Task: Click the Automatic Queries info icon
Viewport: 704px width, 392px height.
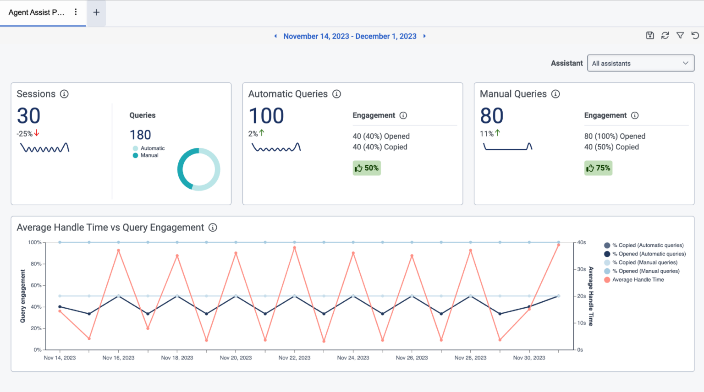Action: tap(336, 94)
